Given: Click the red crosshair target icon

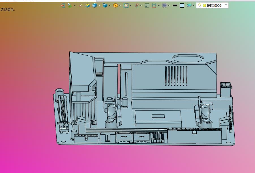Looking at the screenshot, I should click(137, 6).
